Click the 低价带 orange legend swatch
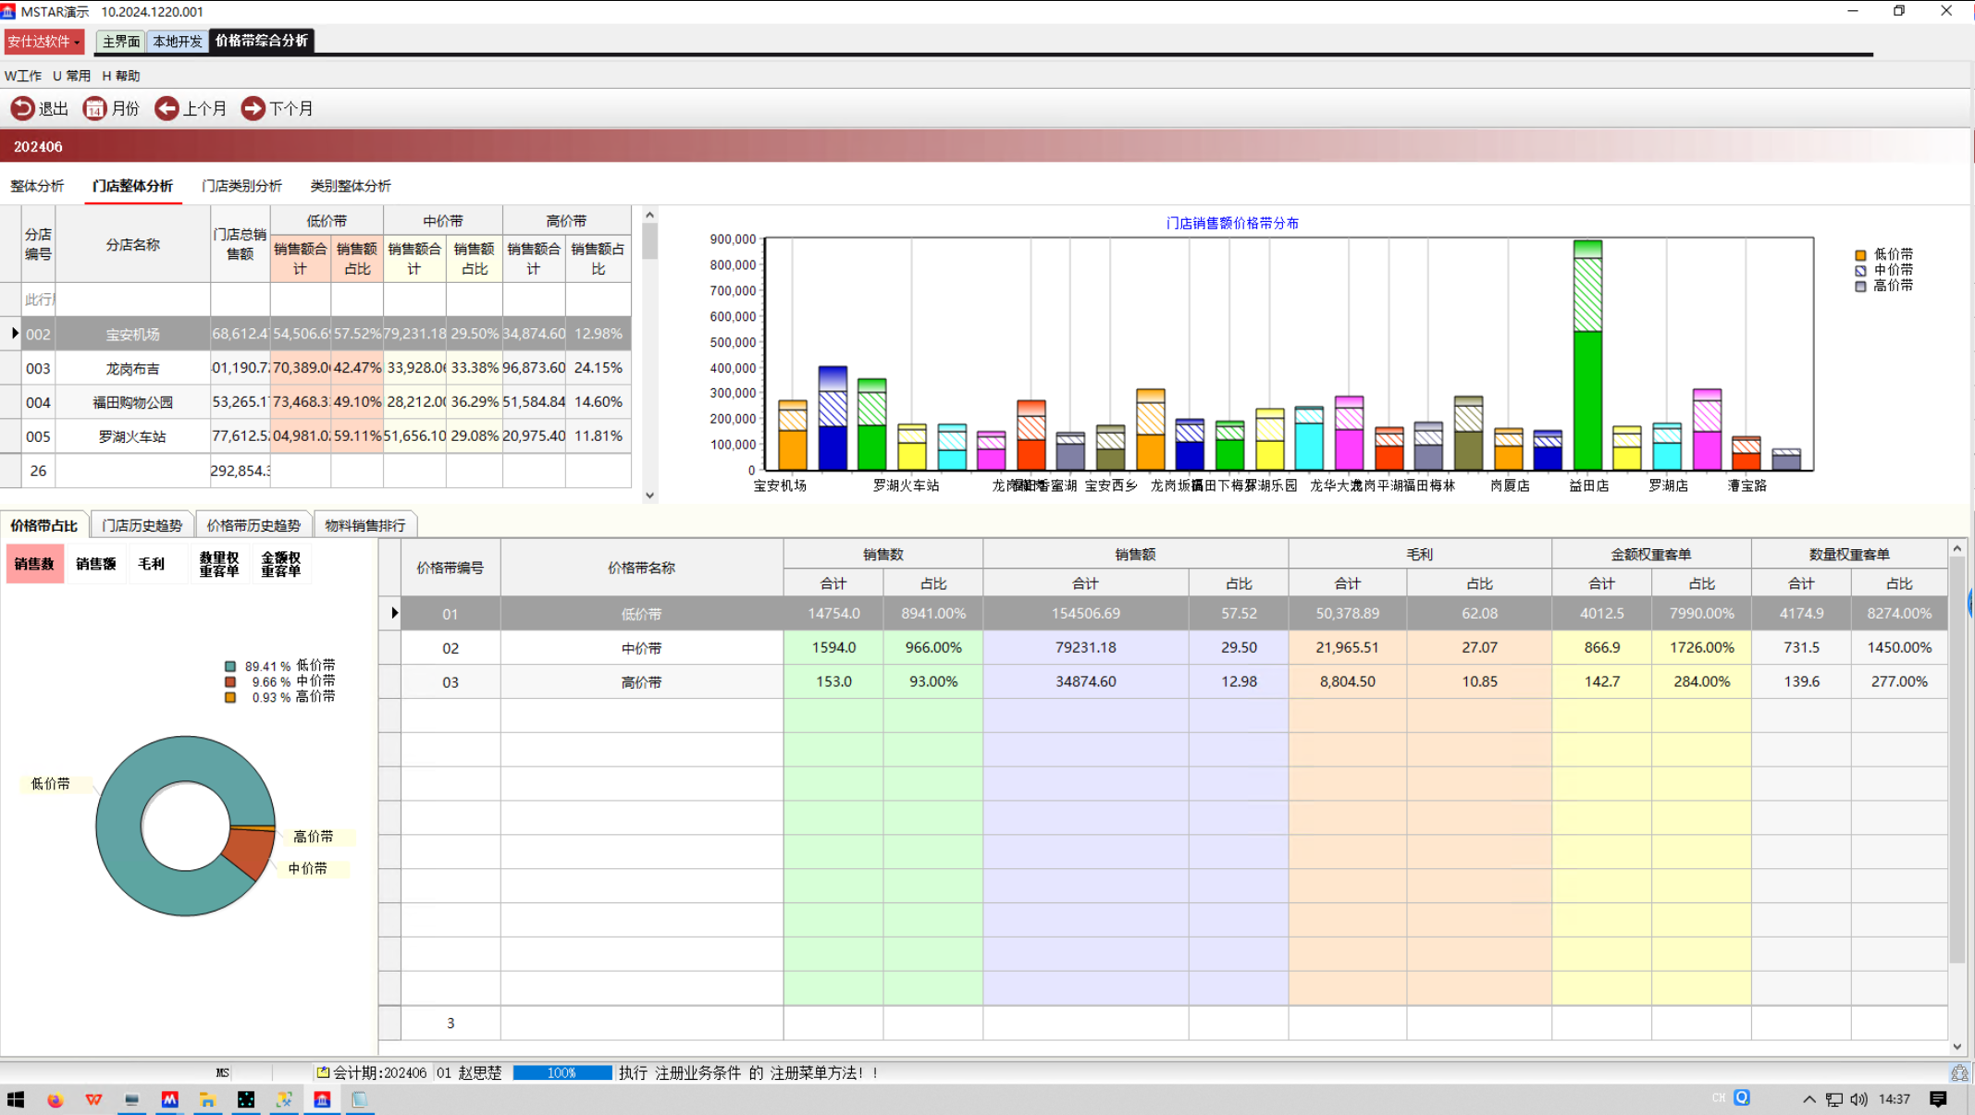The image size is (1975, 1115). (x=1860, y=254)
